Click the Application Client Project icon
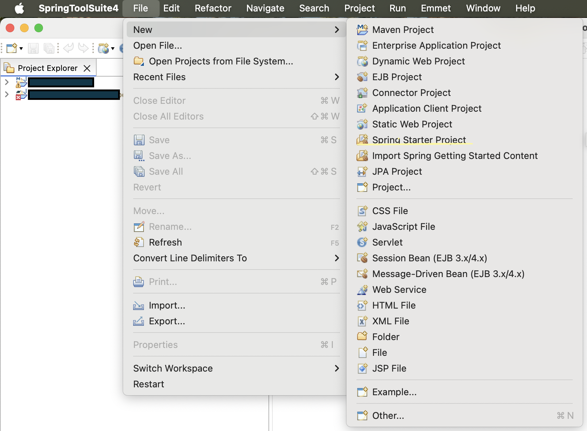The width and height of the screenshot is (587, 431). 362,108
